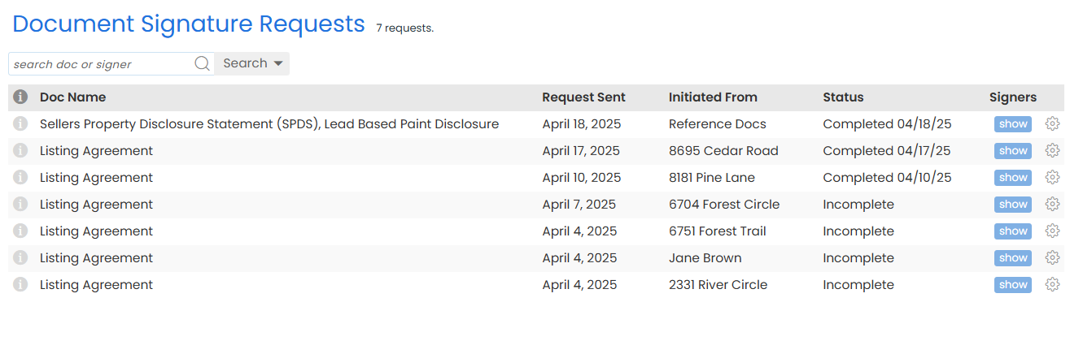The image size is (1070, 341).
Task: Open info icon for 8695 Cedar Road row
Action: tap(21, 151)
